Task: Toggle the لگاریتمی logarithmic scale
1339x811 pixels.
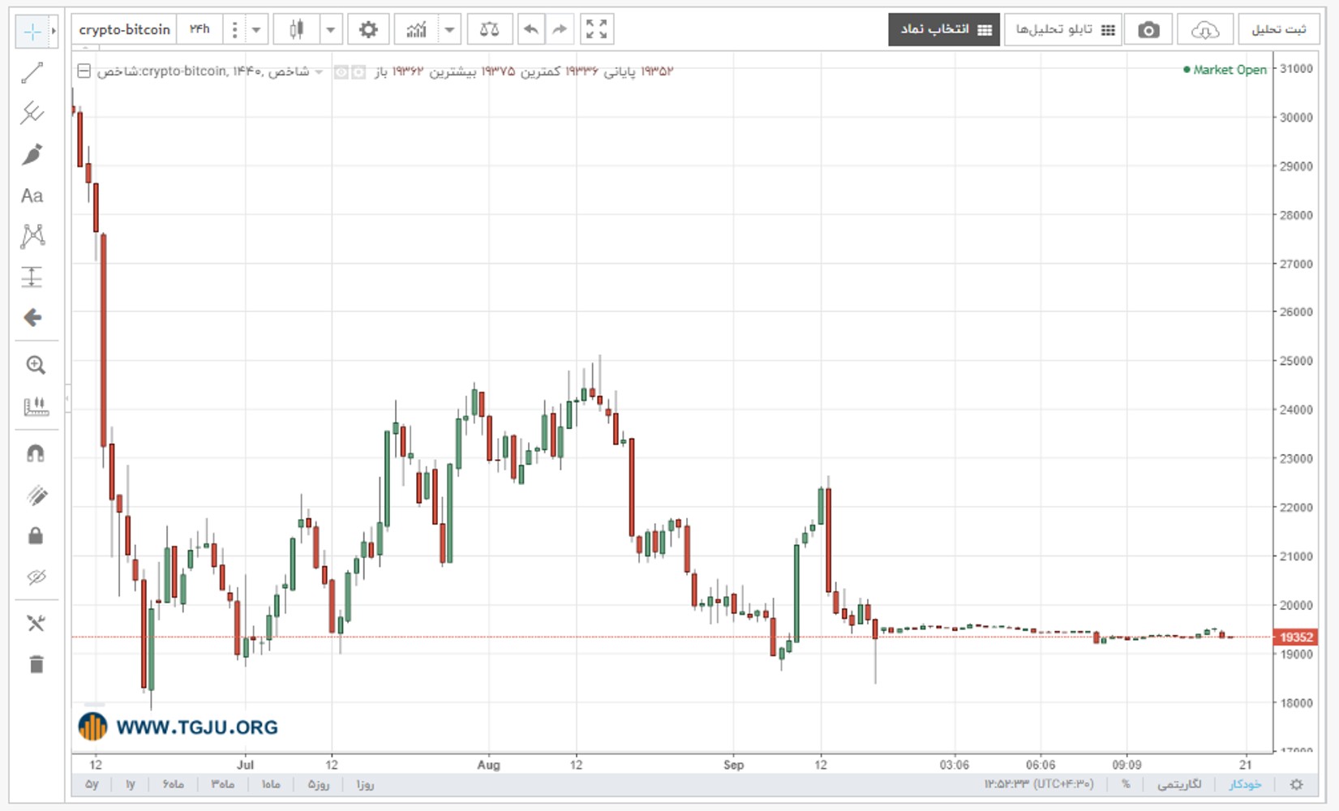Action: pyautogui.click(x=1179, y=784)
